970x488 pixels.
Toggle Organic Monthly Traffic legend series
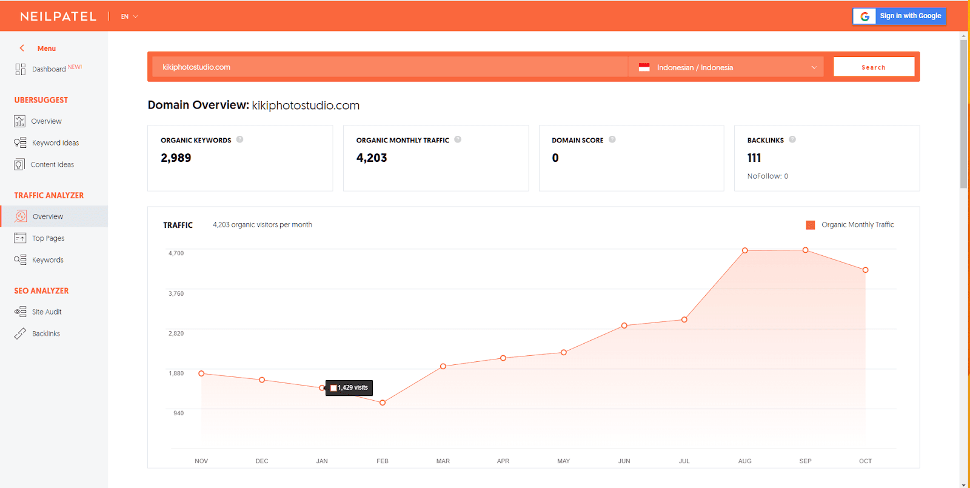point(810,225)
